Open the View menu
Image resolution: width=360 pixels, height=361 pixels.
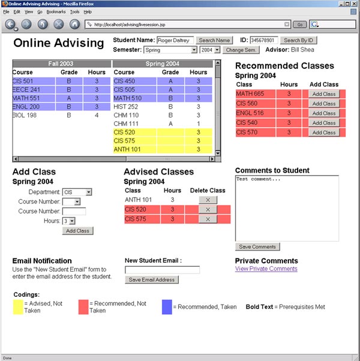coord(29,12)
